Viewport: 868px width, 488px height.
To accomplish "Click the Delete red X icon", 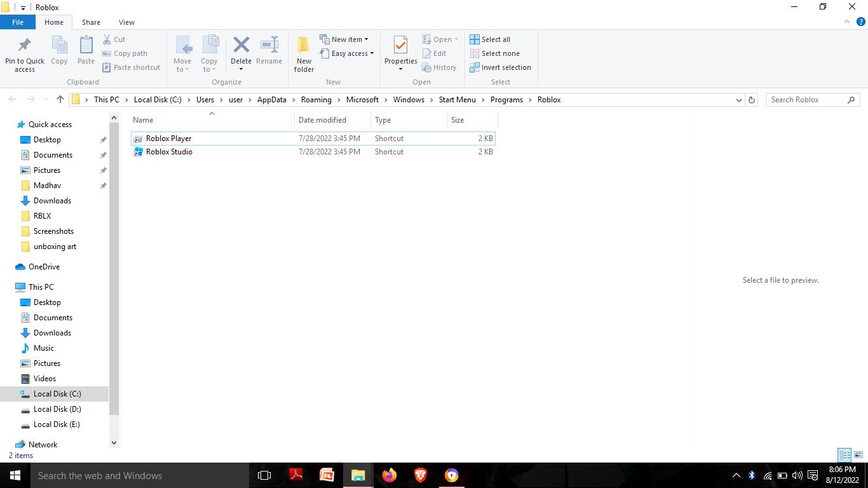I will pos(241,44).
